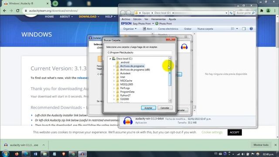Image resolution: width=279 pixels, height=157 pixels.
Task: Open the change view dropdown in Explorer
Action: point(237,29)
